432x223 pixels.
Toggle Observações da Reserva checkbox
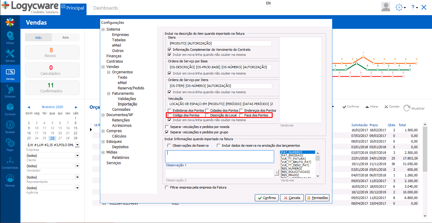point(169,145)
